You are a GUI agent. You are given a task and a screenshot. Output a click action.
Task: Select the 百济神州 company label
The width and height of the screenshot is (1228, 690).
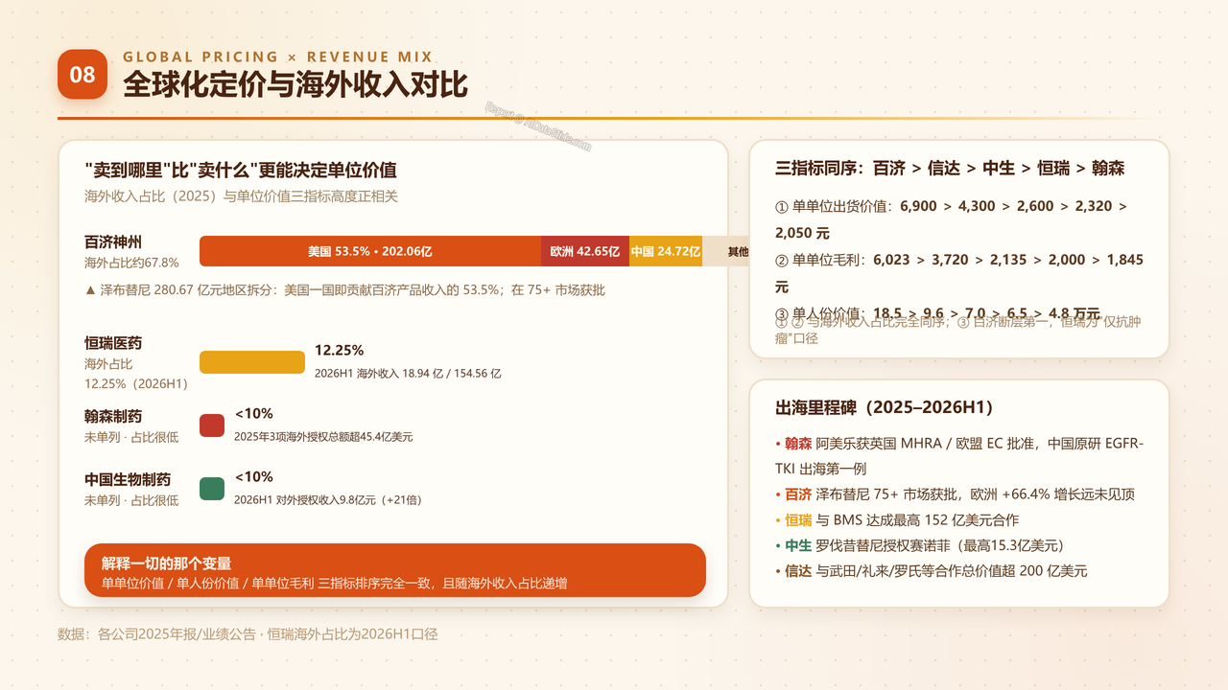(113, 241)
